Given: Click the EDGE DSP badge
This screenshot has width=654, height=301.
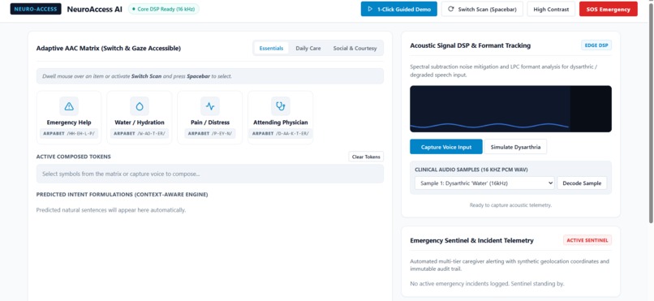Looking at the screenshot, I should 596,45.
